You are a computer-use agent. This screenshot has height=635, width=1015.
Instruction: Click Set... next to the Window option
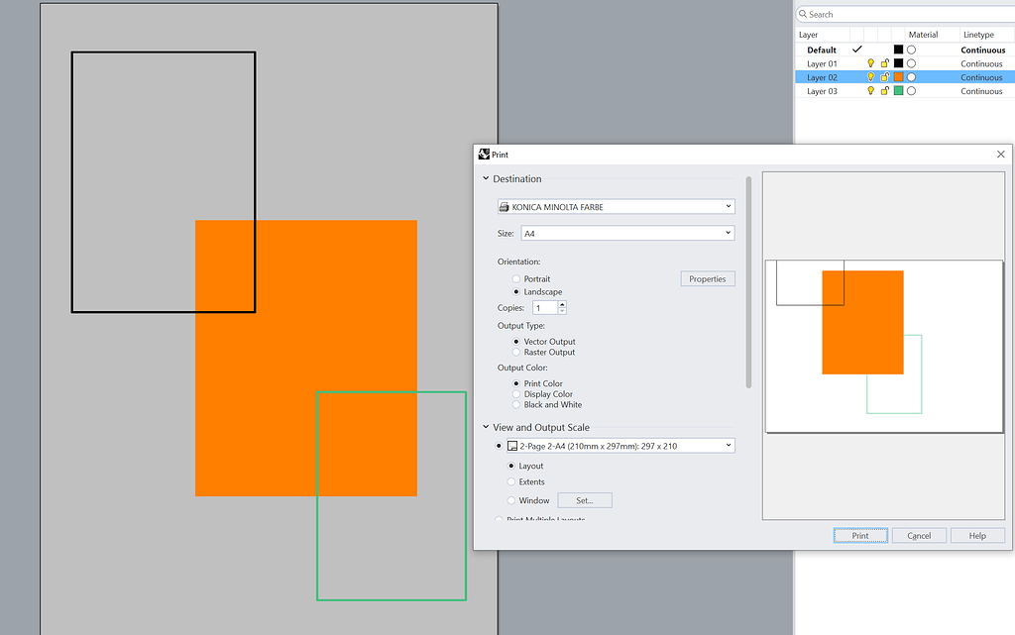coord(584,500)
